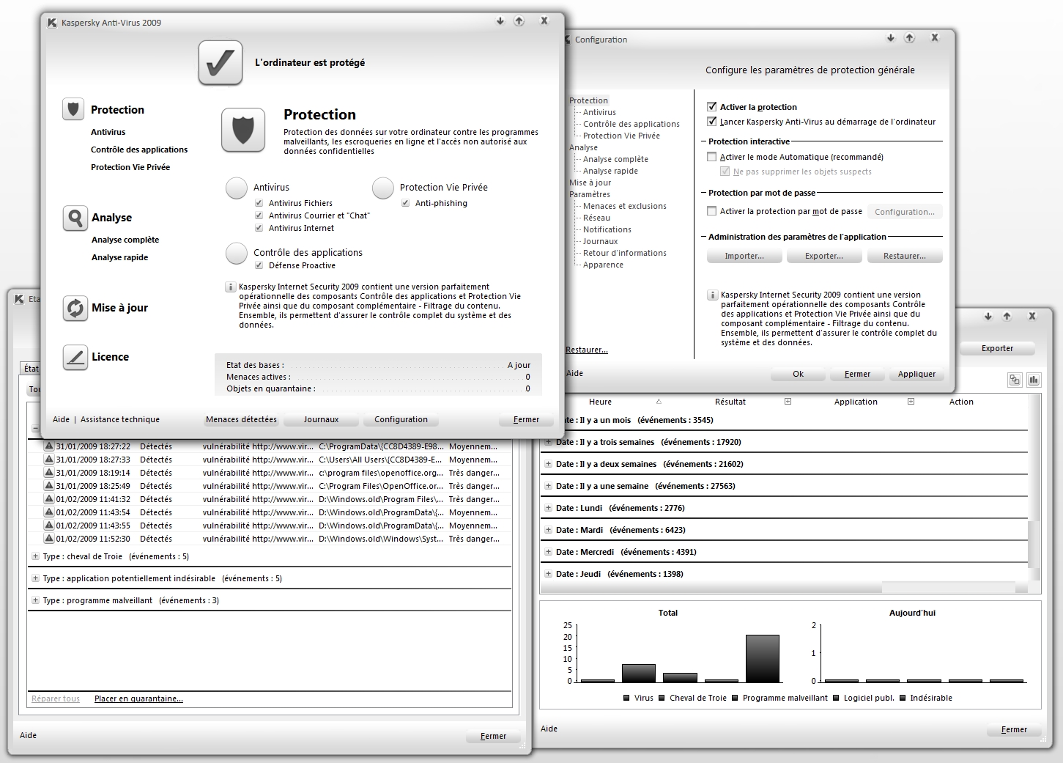This screenshot has width=1063, height=763.
Task: Expand Date : Il y a trois semaines
Action: tap(548, 442)
